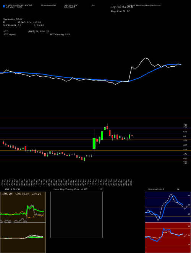Open the ADX indicator mini chart

[x=23, y=207]
